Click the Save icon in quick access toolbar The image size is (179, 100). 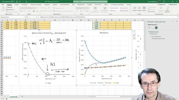(x=17, y=1)
